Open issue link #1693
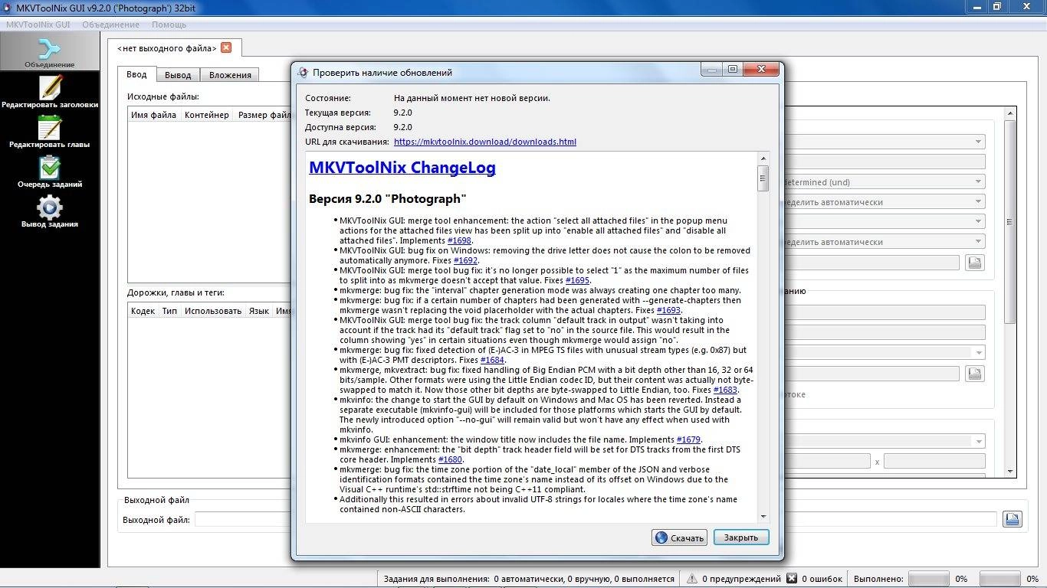Viewport: 1047px width, 588px height. [x=668, y=310]
